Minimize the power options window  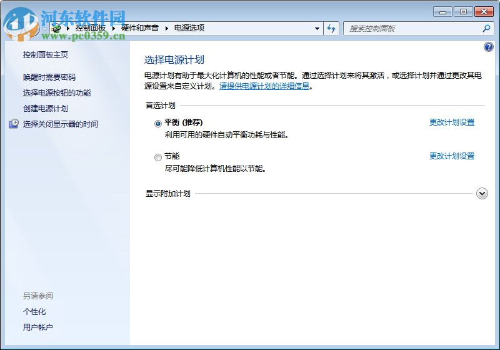(x=443, y=12)
